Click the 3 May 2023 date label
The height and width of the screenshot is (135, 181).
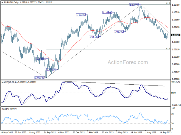click(122, 133)
